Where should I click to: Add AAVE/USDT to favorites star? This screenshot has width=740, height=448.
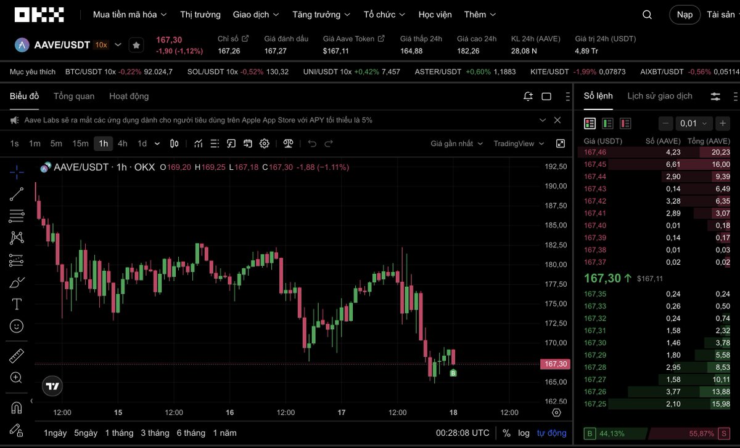point(136,45)
